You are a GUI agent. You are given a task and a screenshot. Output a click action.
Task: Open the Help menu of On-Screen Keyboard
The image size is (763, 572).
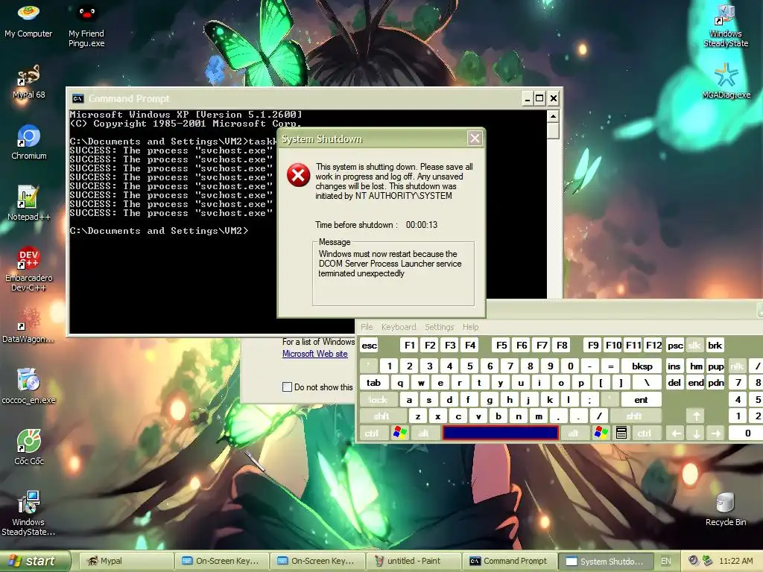tap(471, 327)
